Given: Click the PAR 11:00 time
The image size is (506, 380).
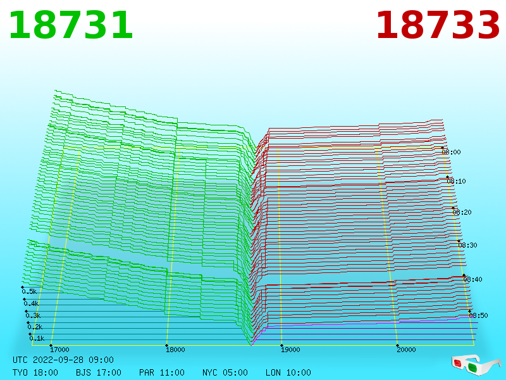Looking at the screenshot, I should point(162,372).
